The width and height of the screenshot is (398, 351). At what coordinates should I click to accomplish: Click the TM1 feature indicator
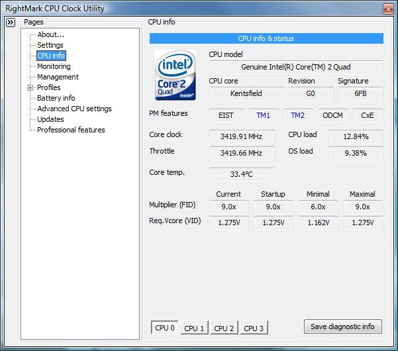(x=263, y=115)
